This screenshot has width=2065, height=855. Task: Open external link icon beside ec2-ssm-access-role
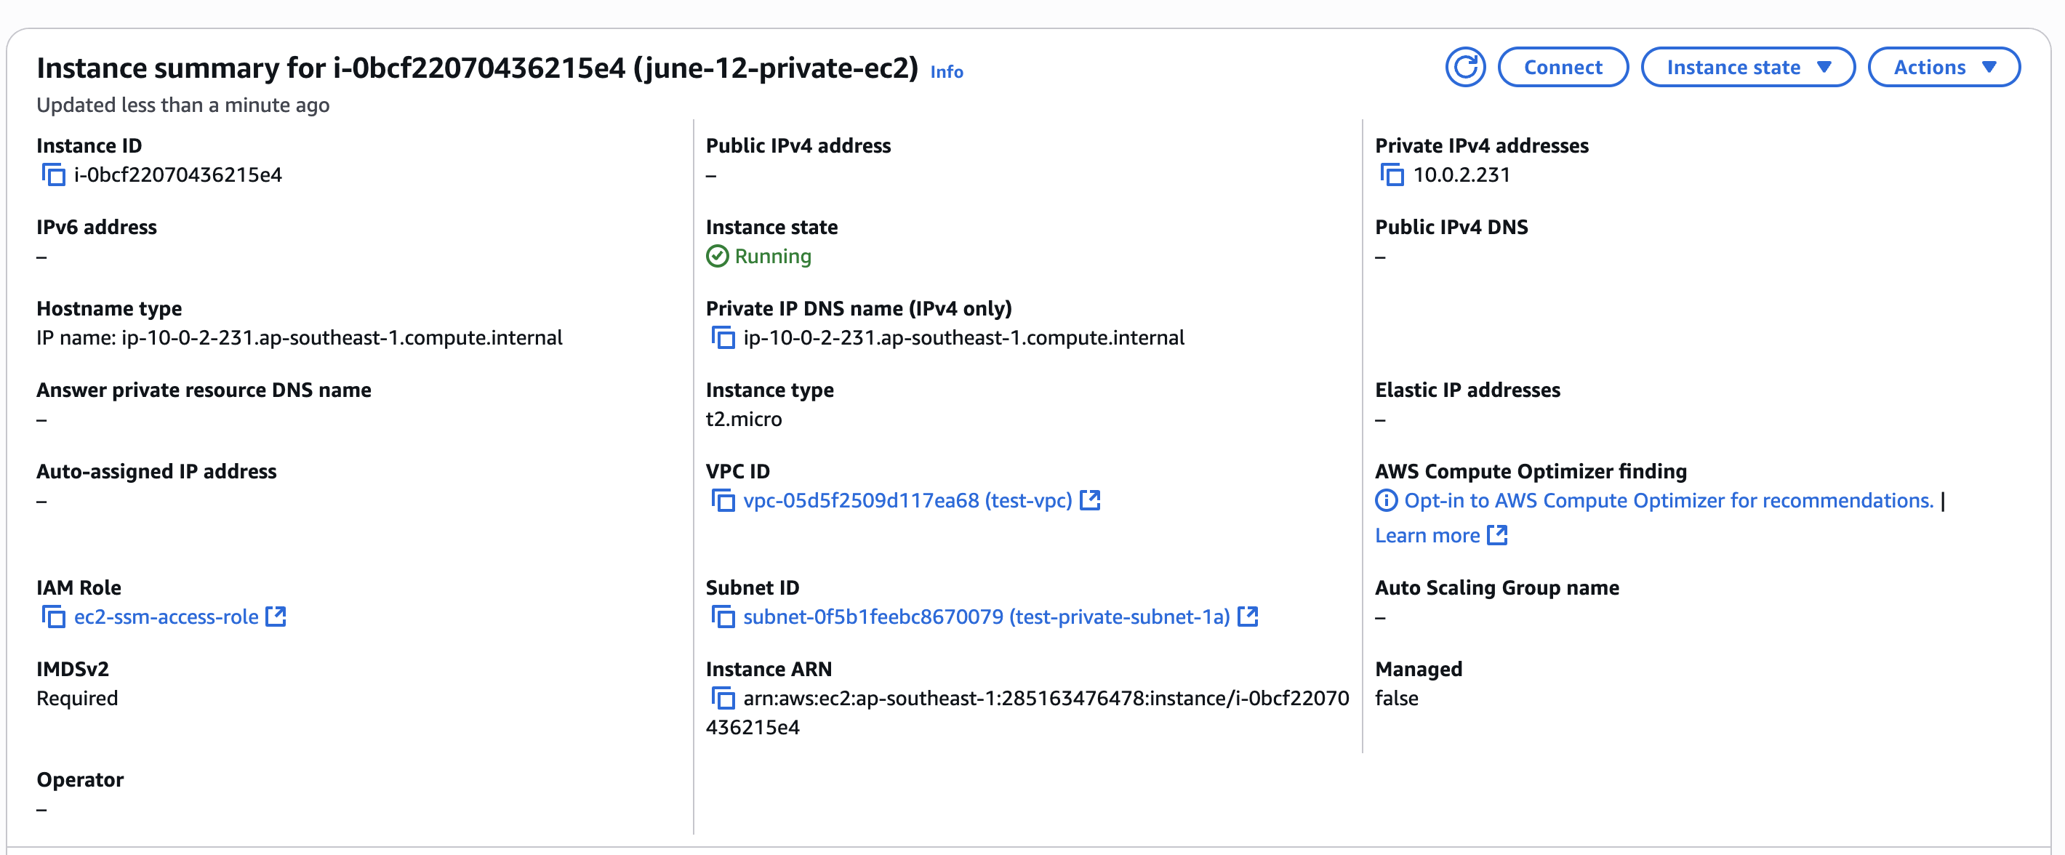(276, 617)
